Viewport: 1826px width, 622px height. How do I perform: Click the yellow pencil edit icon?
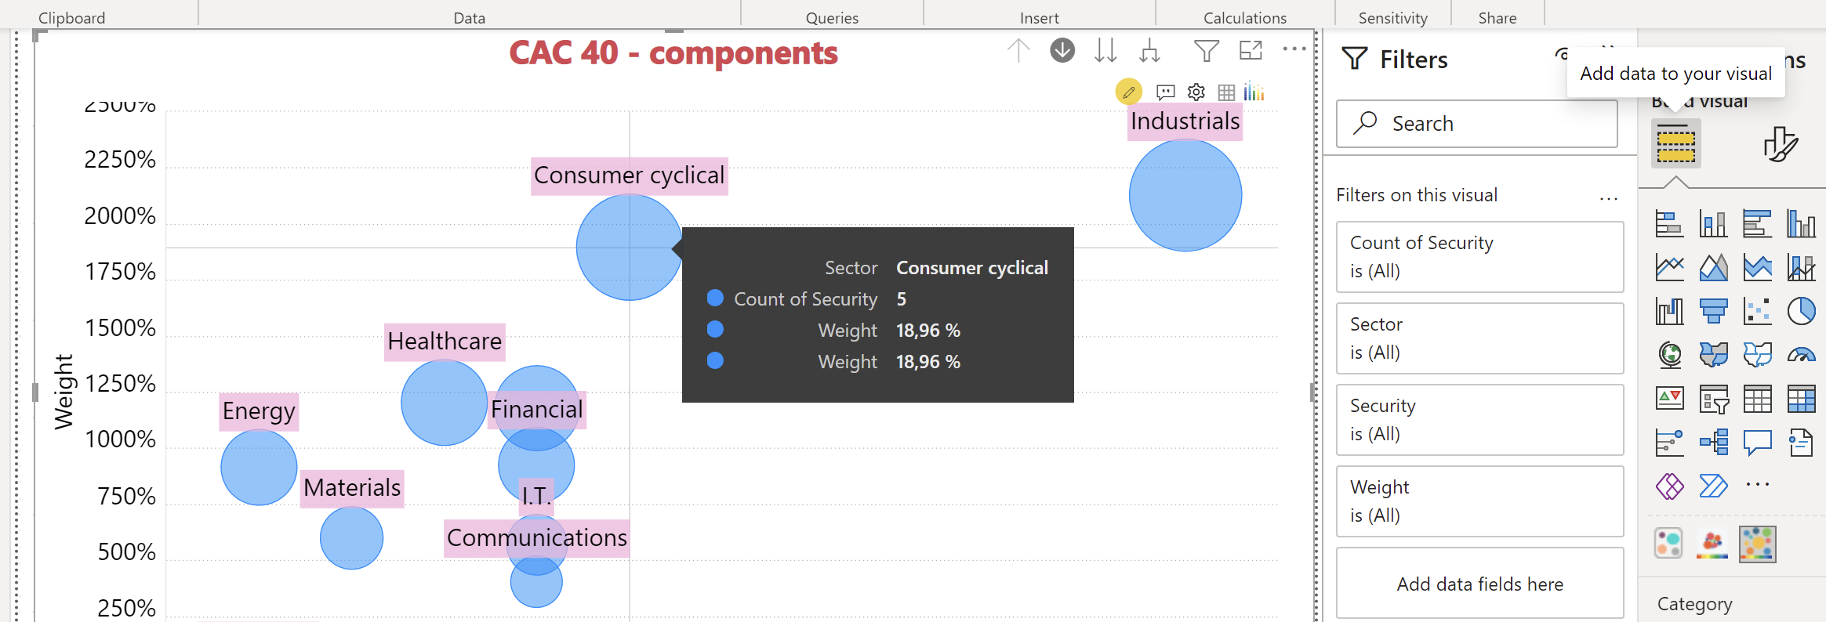[x=1129, y=92]
